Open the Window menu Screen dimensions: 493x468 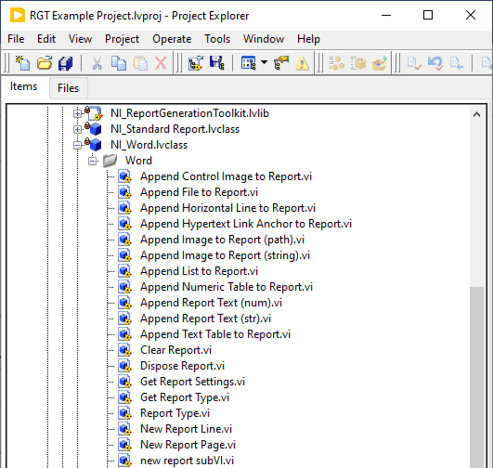(263, 39)
